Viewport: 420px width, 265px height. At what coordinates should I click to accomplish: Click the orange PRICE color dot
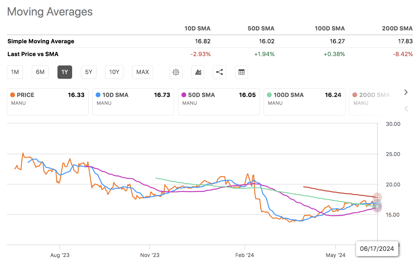coord(13,95)
